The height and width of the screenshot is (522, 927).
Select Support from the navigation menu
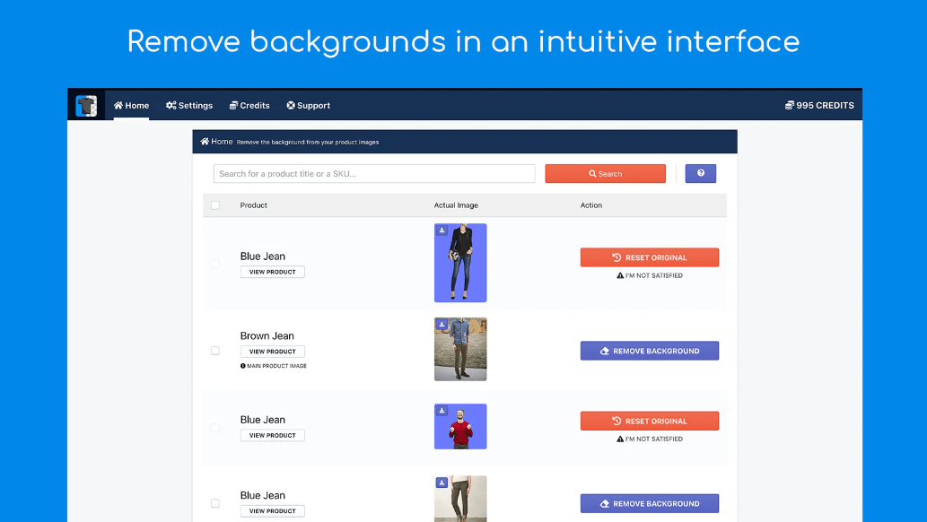pyautogui.click(x=308, y=105)
